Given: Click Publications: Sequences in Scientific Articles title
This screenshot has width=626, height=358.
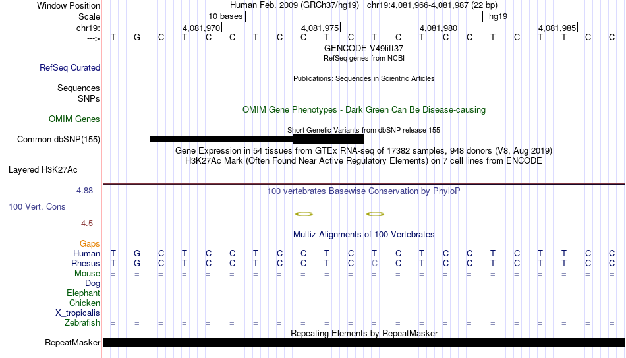Looking at the screenshot, I should (364, 78).
